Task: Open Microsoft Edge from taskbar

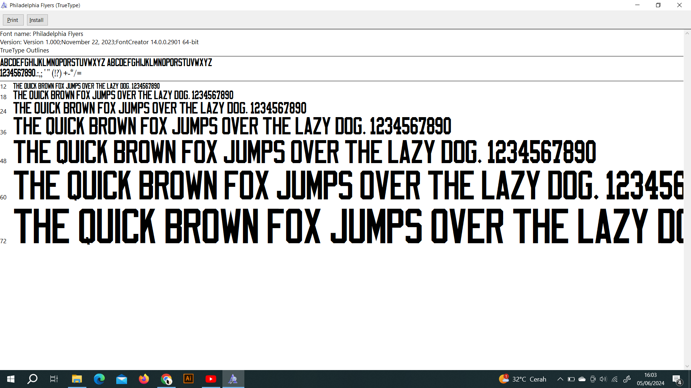Action: [x=99, y=379]
